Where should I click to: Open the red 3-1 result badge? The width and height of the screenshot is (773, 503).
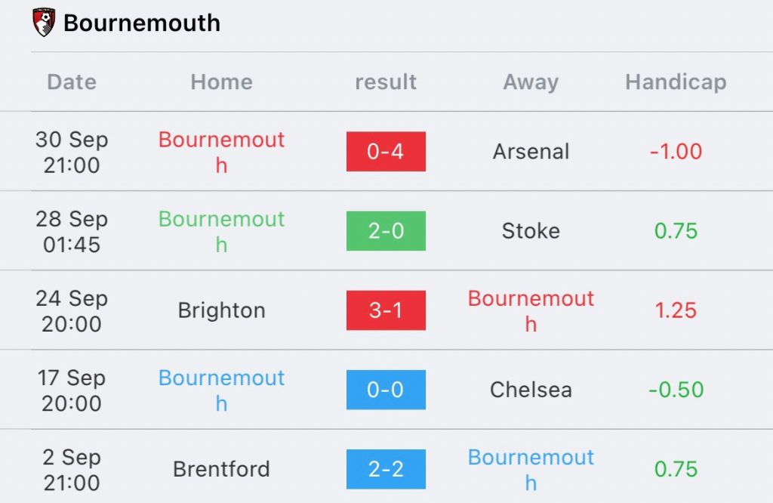(x=386, y=310)
